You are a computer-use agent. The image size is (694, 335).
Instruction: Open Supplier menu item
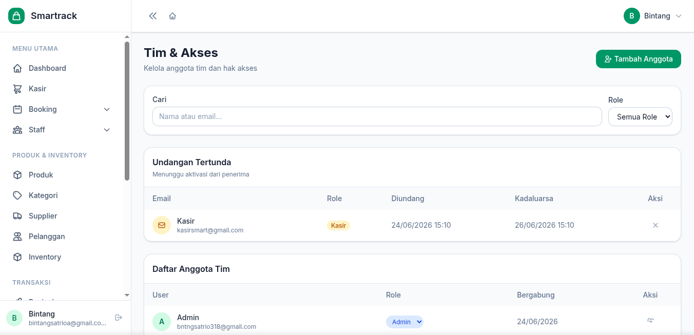pyautogui.click(x=62, y=216)
